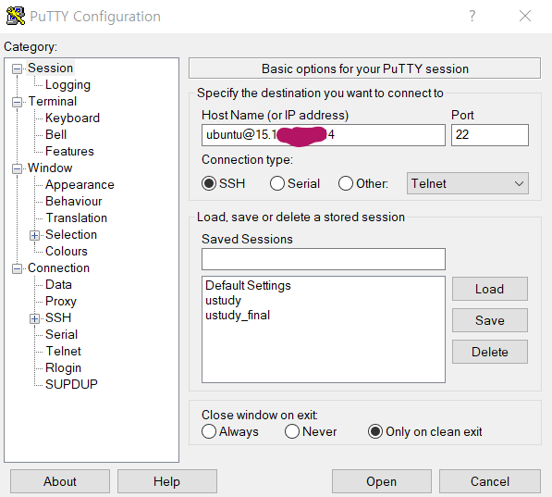Click the About button
The width and height of the screenshot is (552, 497).
coord(60,481)
